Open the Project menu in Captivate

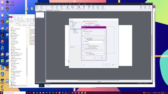click(54, 4)
